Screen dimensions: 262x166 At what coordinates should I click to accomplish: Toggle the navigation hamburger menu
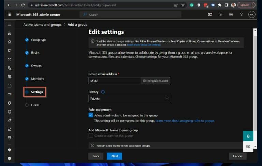9,25
